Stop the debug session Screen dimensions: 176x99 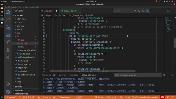pyautogui.click(x=143, y=11)
